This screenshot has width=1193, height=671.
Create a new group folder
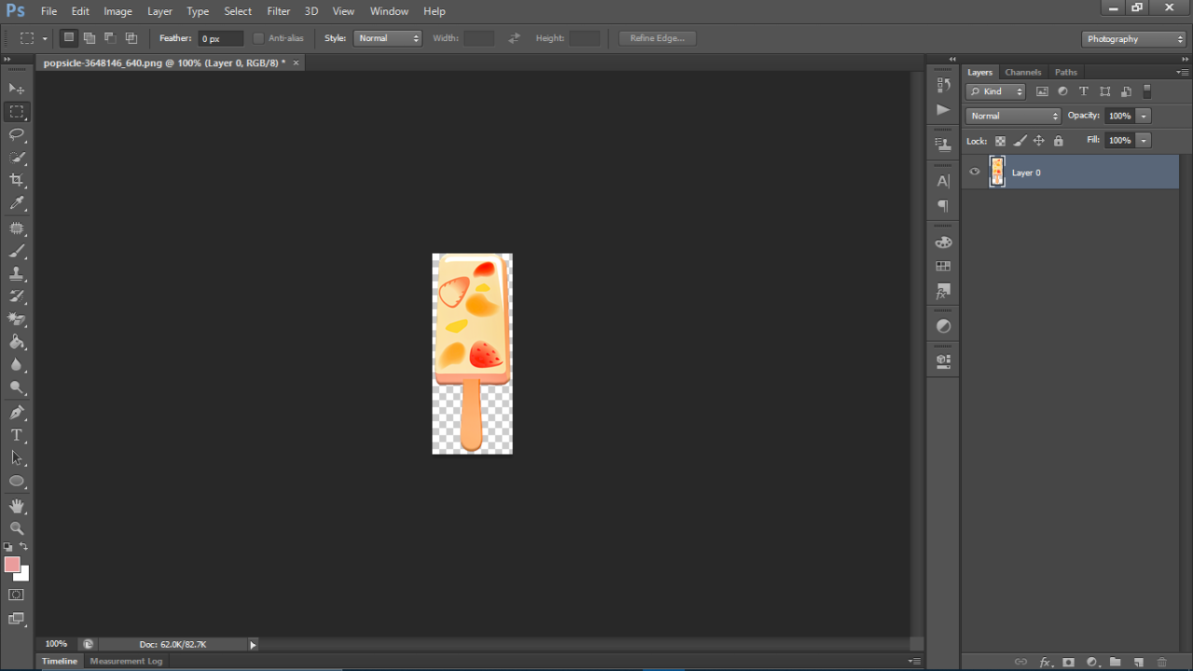click(1115, 663)
